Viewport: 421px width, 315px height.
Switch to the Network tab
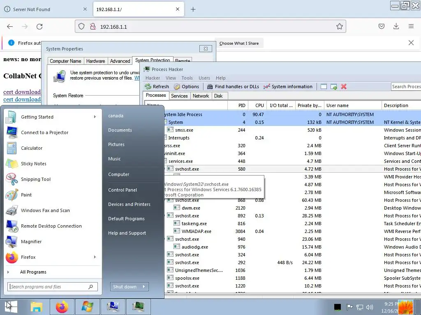pos(201,96)
